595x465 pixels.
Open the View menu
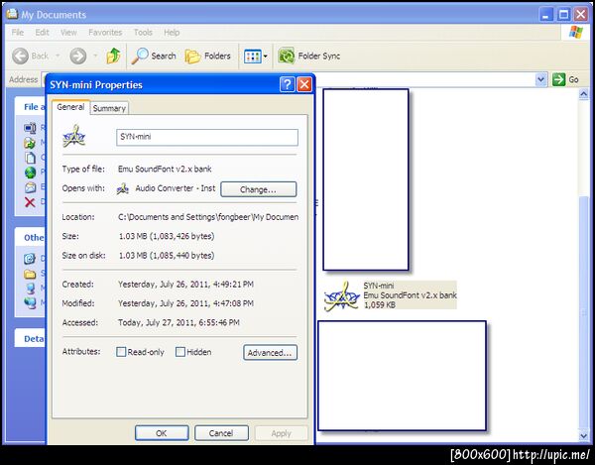pos(68,33)
